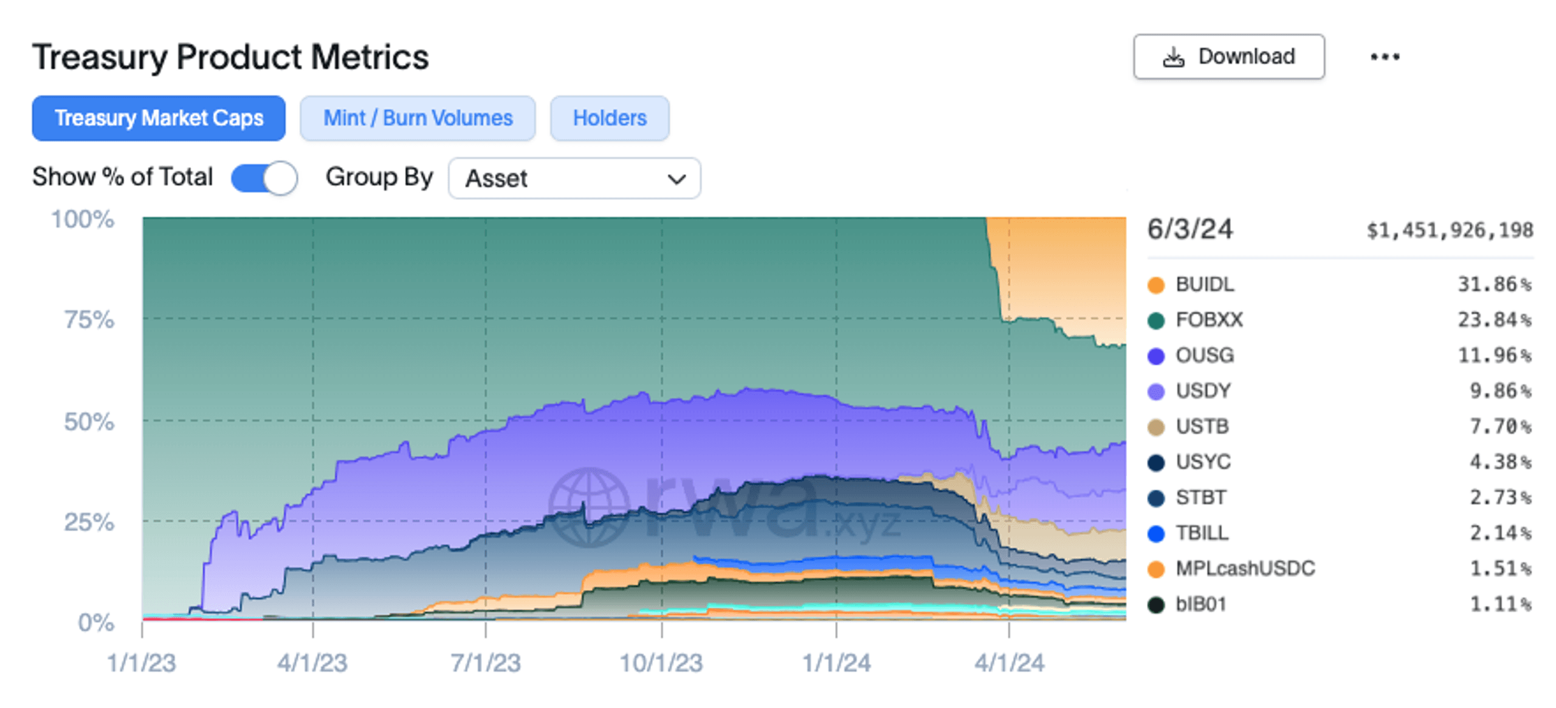Click the 2.14% TBILL value
This screenshot has height=708, width=1556.
pyautogui.click(x=1499, y=533)
